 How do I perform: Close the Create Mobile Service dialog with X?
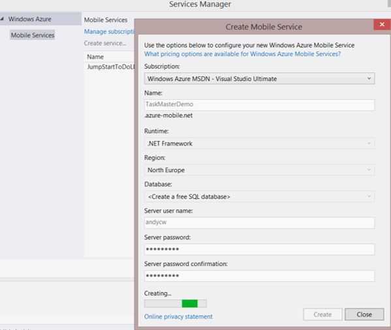pos(382,24)
